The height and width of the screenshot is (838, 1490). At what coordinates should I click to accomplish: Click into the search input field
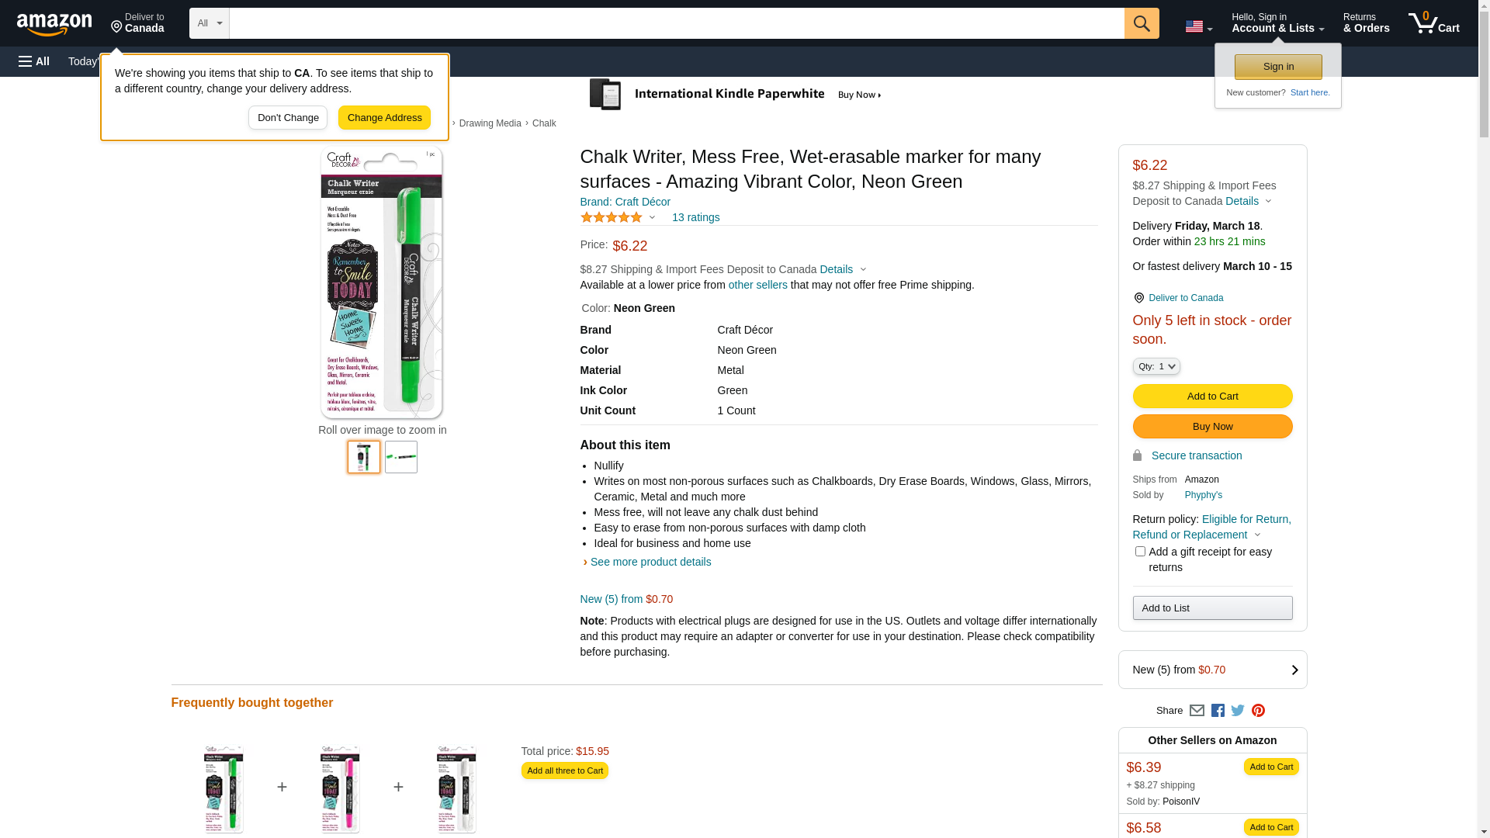676,23
